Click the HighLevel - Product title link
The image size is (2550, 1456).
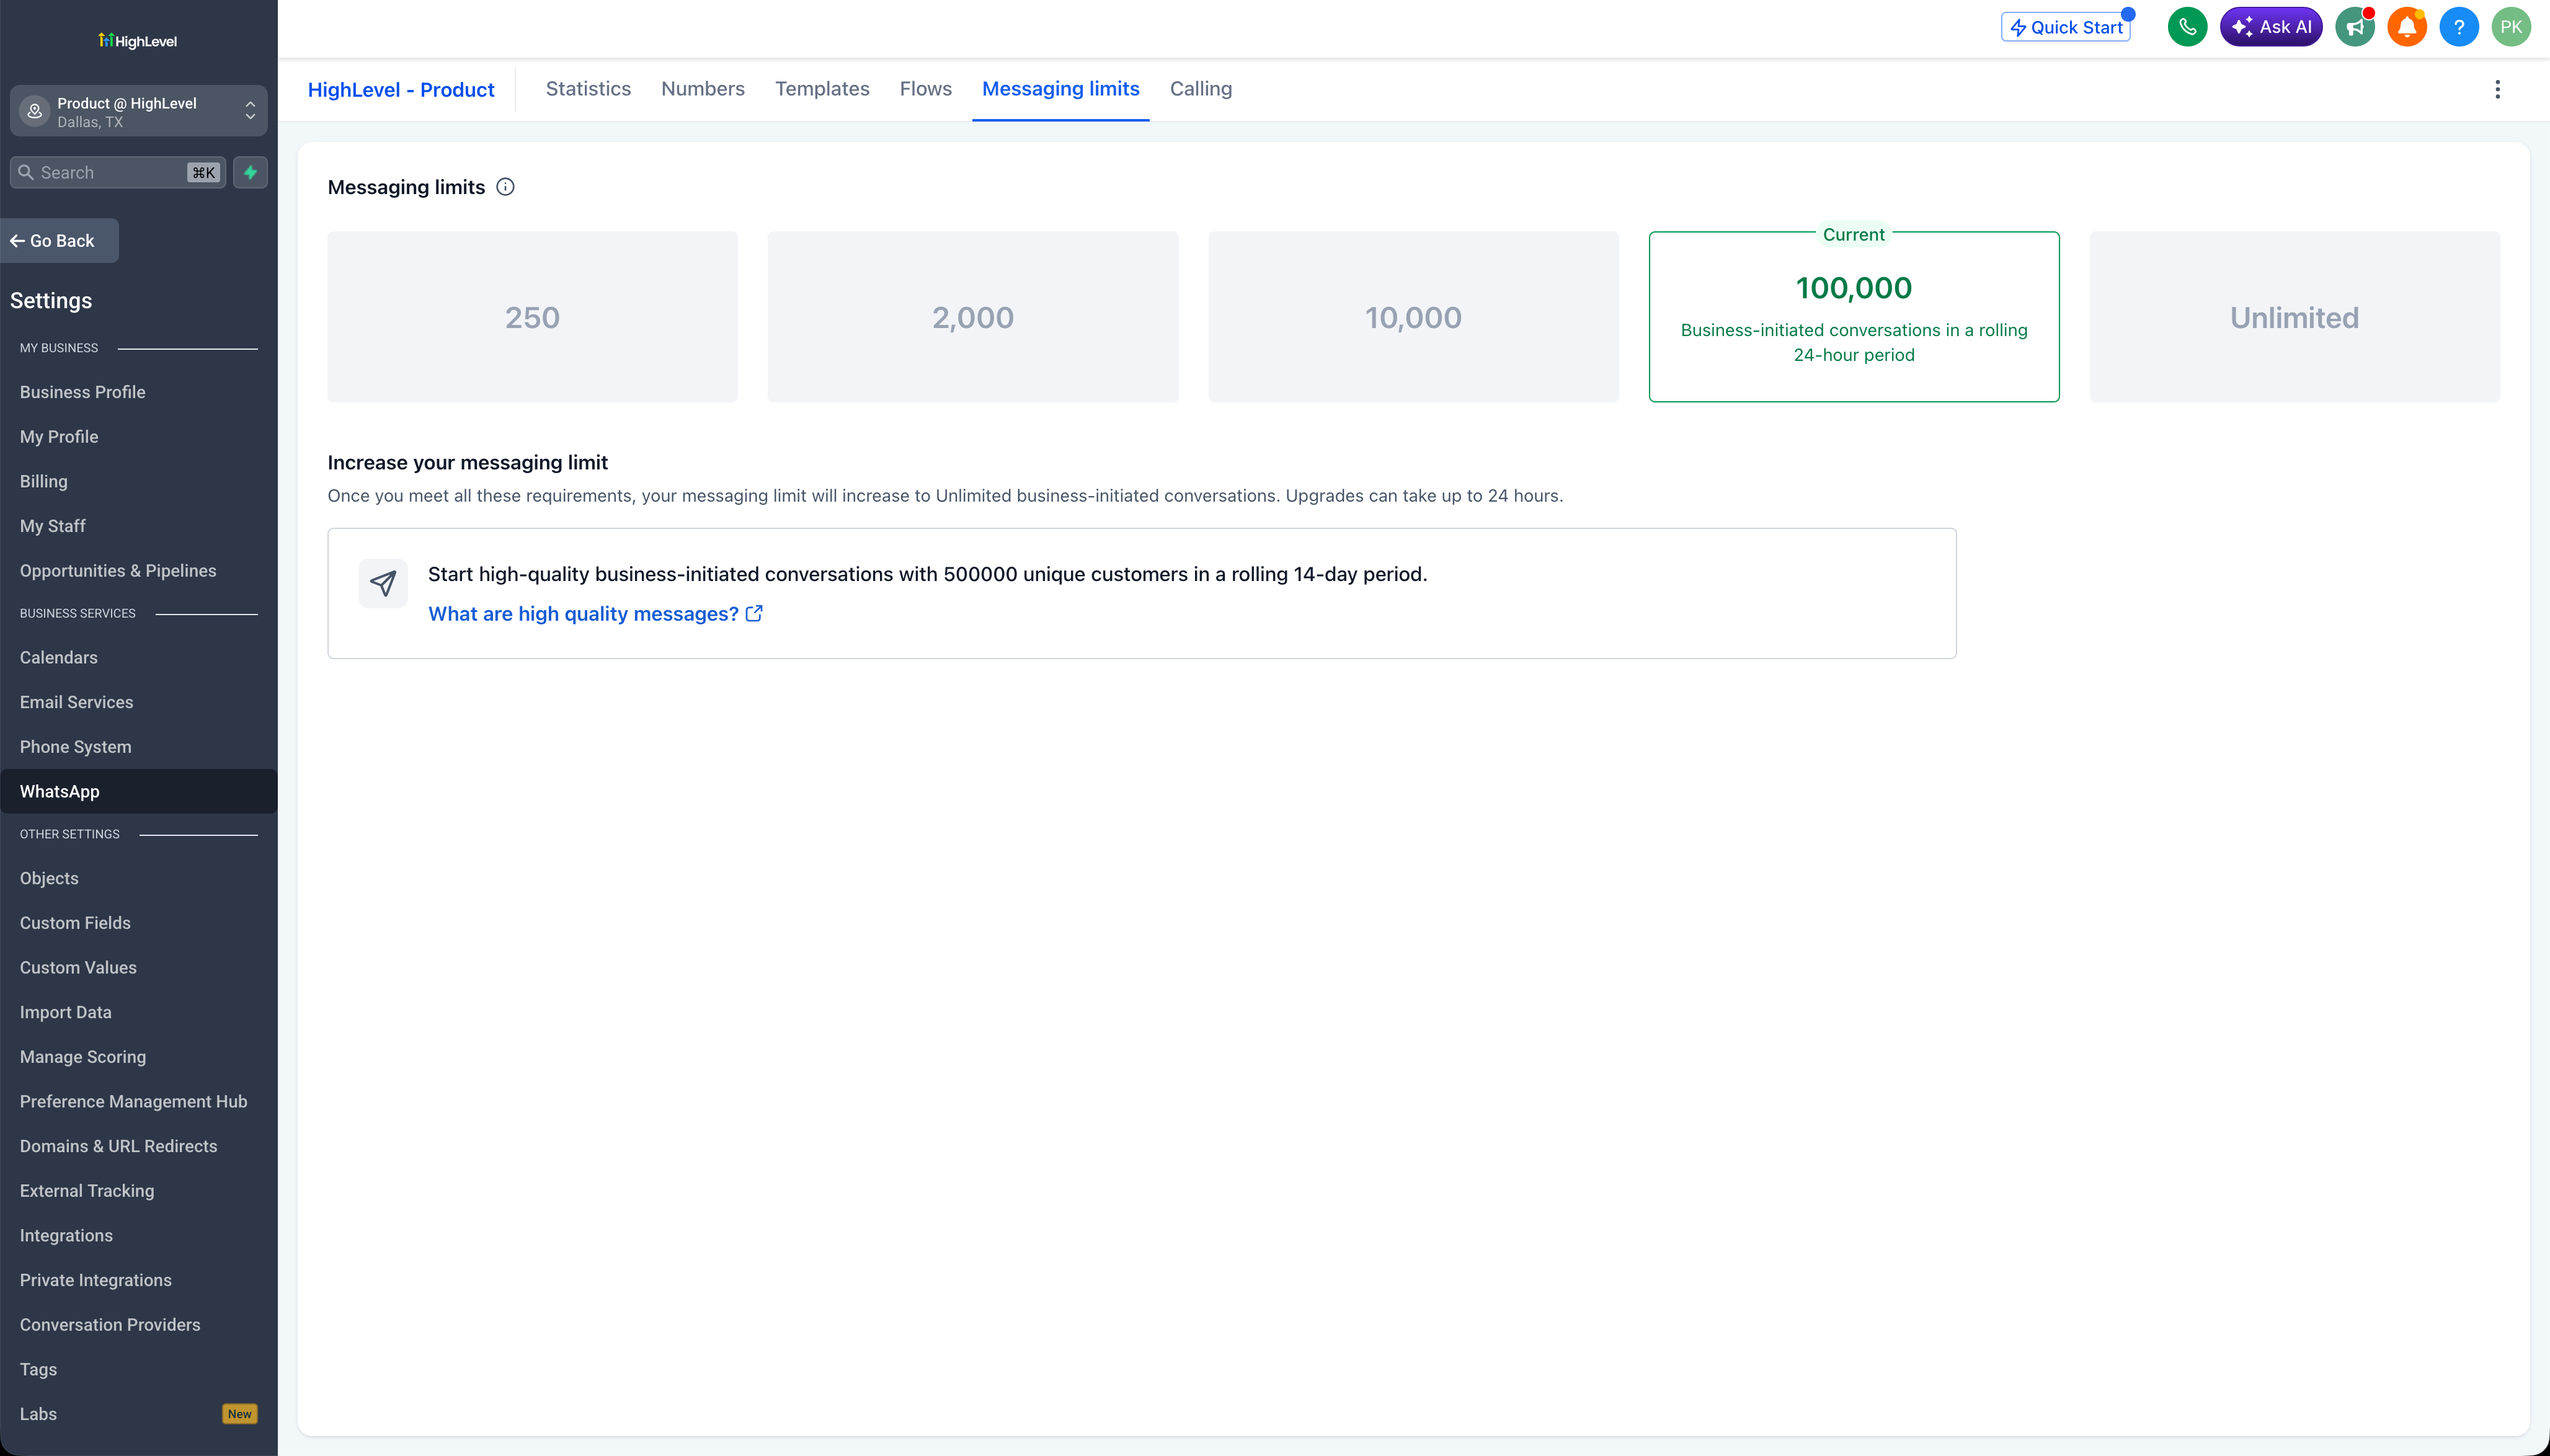click(401, 90)
